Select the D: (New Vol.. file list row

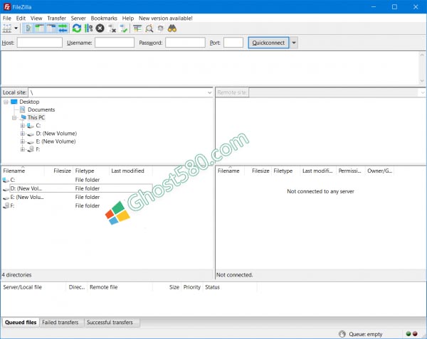(x=77, y=188)
